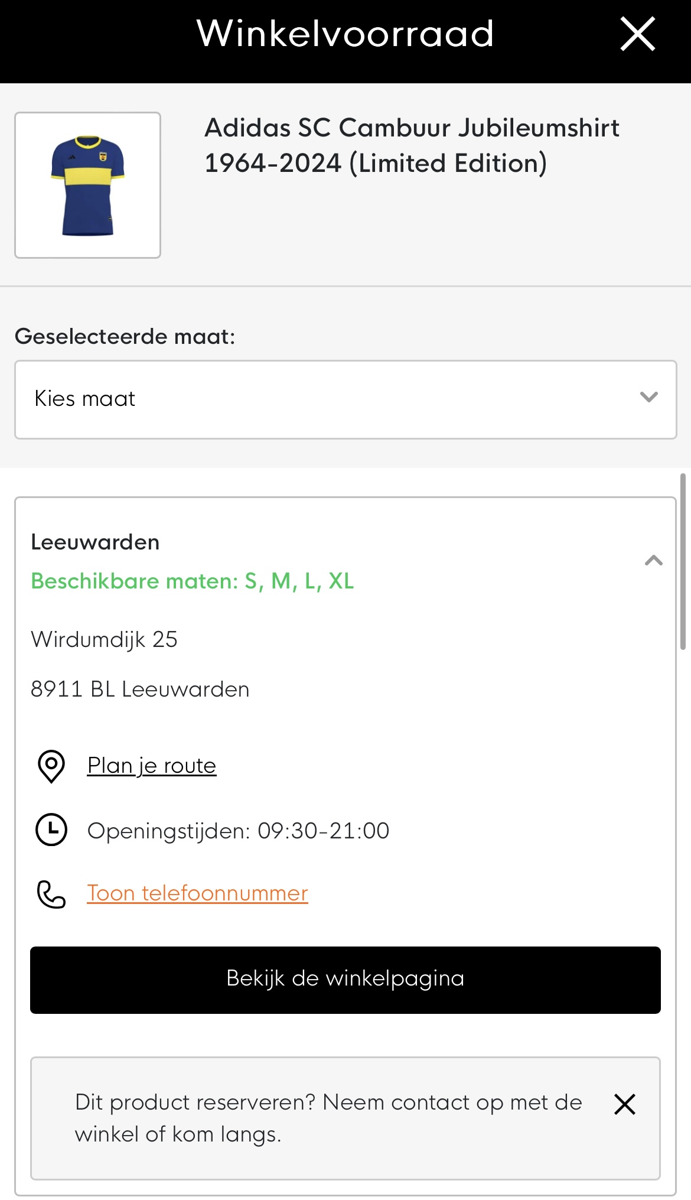Click the phone handset icon
Viewport: 691px width, 1200px height.
coord(51,894)
